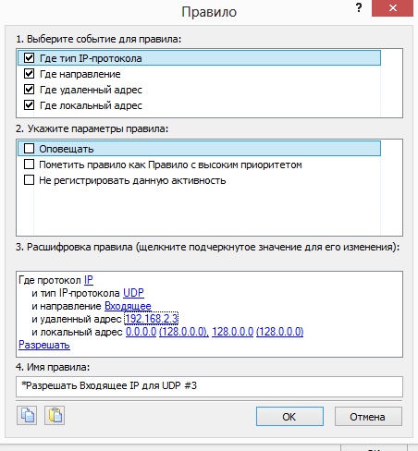The height and width of the screenshot is (451, 418).
Task: Enable the 'Оповещать' option
Action: coord(29,149)
